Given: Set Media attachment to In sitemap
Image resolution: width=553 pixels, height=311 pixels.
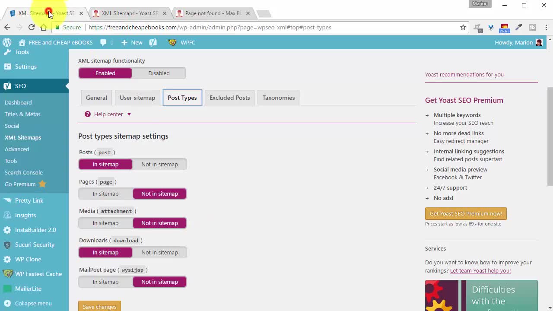Looking at the screenshot, I should point(105,223).
